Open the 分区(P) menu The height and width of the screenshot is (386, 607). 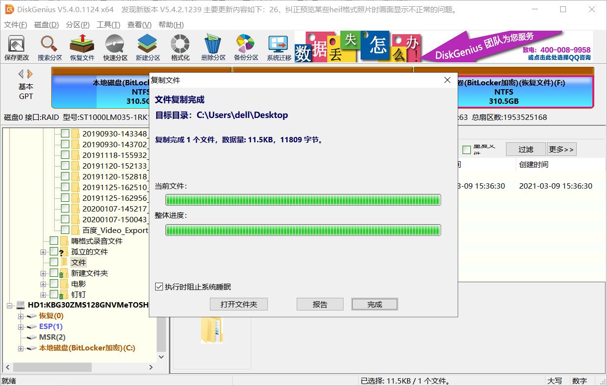78,25
